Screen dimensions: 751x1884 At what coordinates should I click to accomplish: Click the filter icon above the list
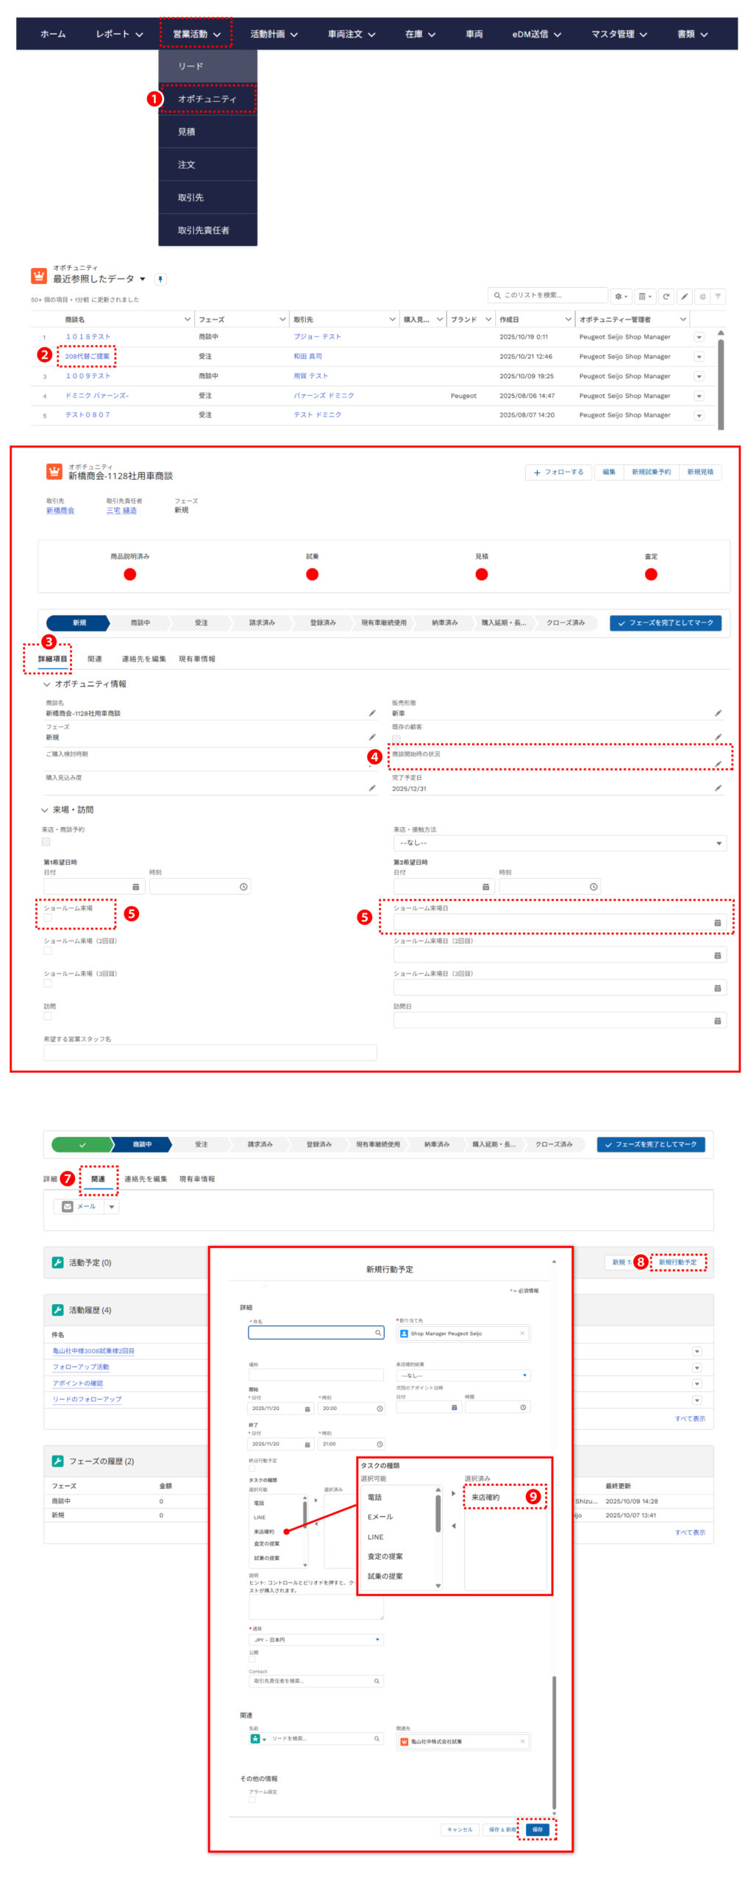[x=718, y=296]
